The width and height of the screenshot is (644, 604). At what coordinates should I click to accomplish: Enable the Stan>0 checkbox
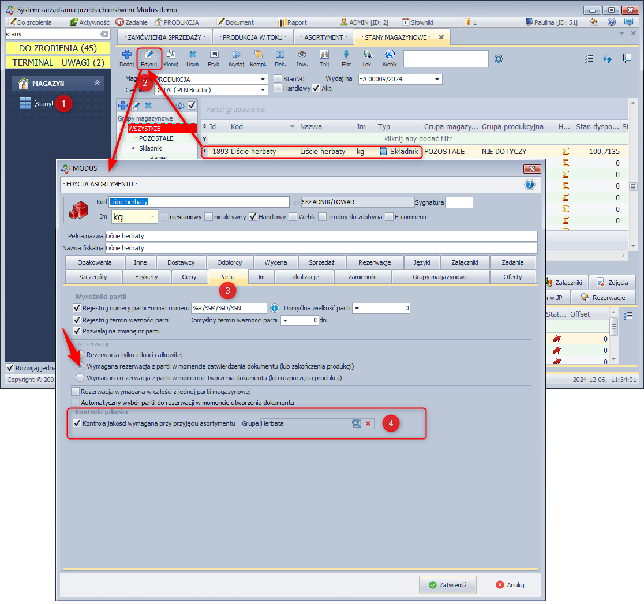278,79
